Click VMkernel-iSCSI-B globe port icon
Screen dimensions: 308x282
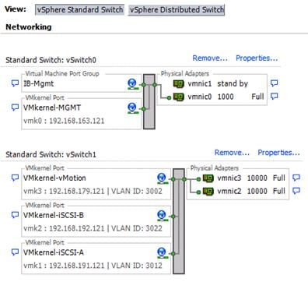162,216
